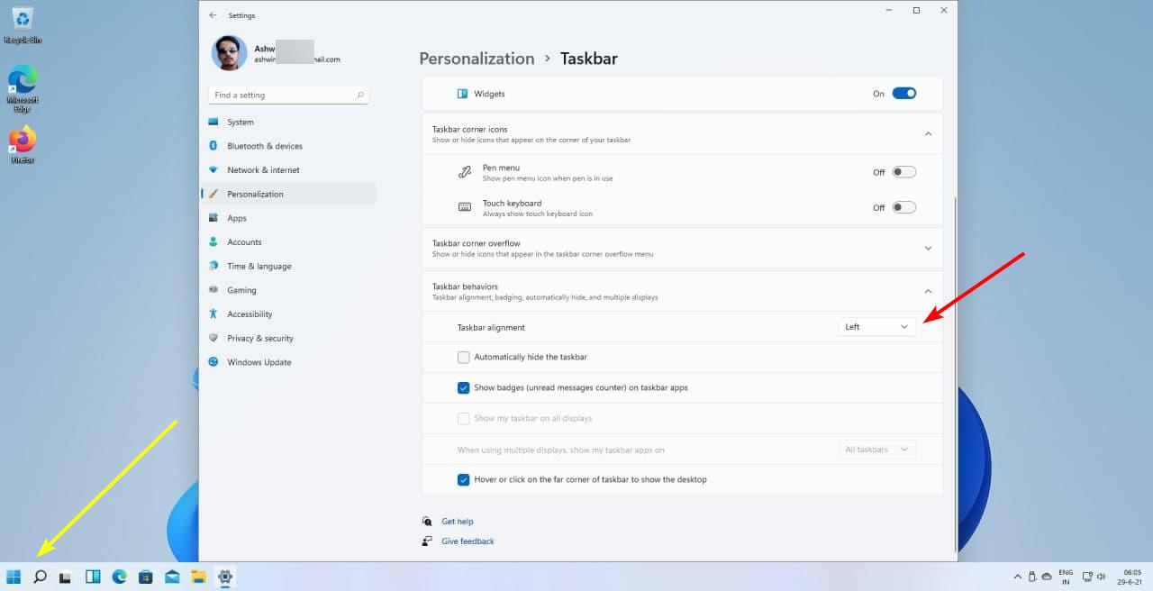
Task: Check Automatically hide the taskbar
Action: (464, 357)
